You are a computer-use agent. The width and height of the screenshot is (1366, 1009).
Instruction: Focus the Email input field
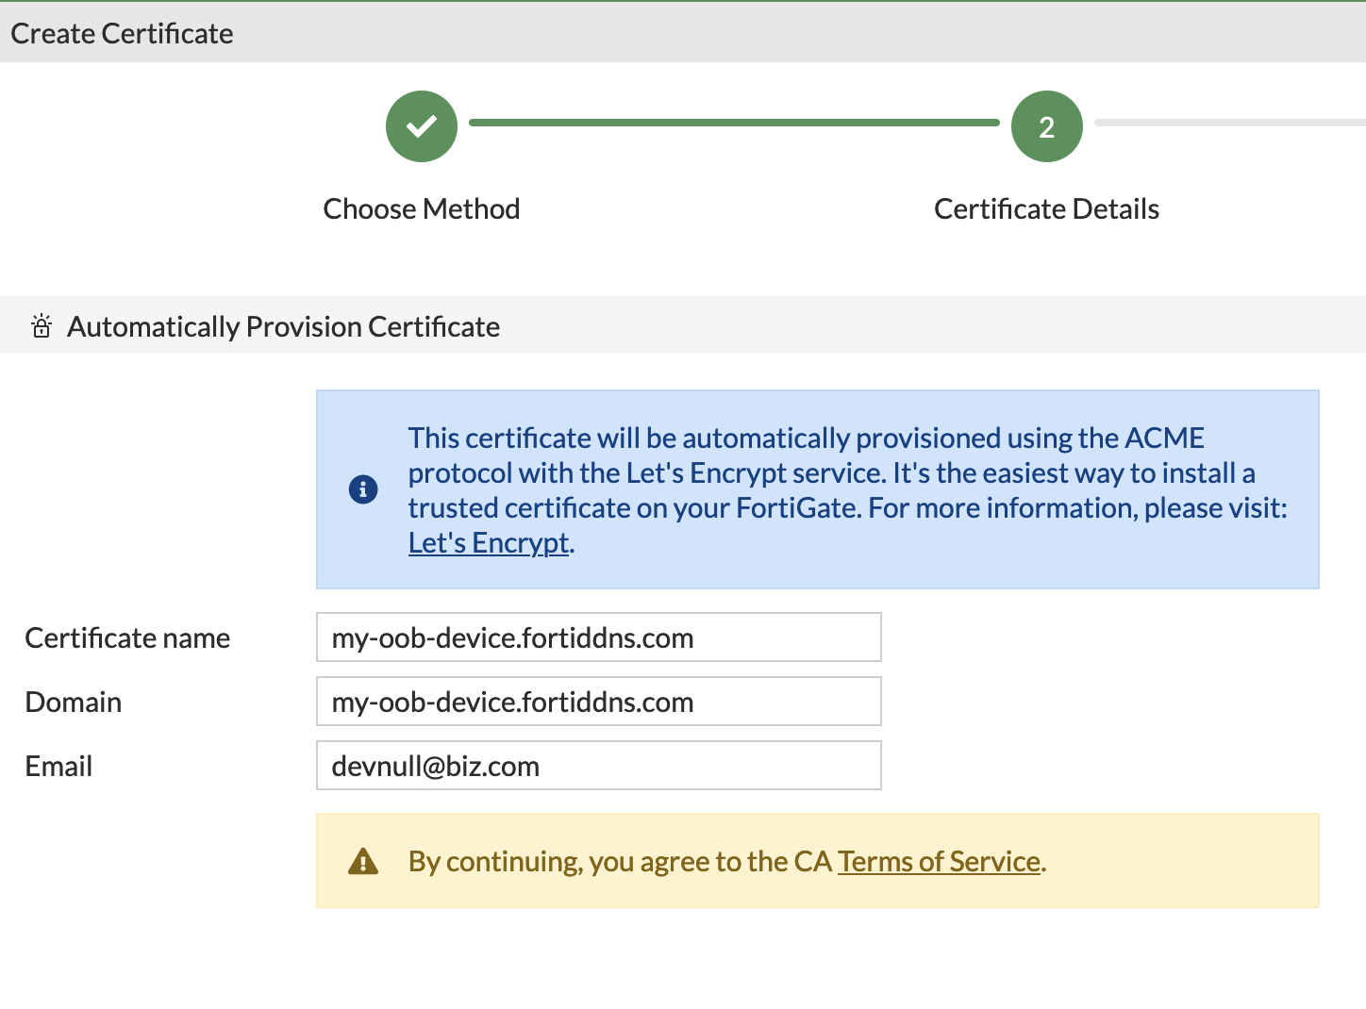tap(599, 766)
